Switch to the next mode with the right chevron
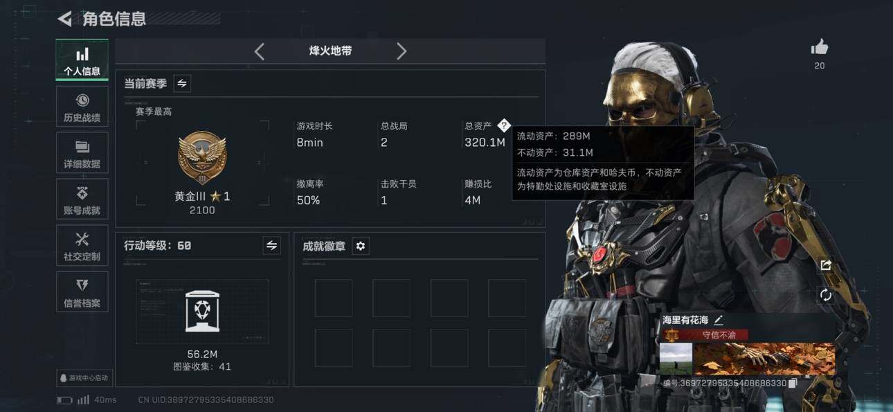Image resolution: width=893 pixels, height=412 pixels. pyautogui.click(x=401, y=51)
